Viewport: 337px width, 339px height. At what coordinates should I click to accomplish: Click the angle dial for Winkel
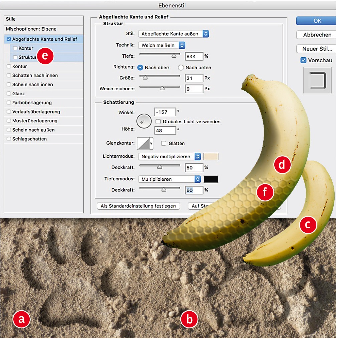(x=144, y=121)
